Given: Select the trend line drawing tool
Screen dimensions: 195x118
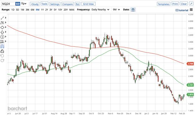Looking at the screenshot, I should coord(2,18).
